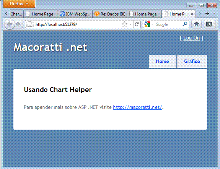This screenshot has width=220, height=169.
Task: Open the bookmarks menu button icon
Action: (x=210, y=24)
